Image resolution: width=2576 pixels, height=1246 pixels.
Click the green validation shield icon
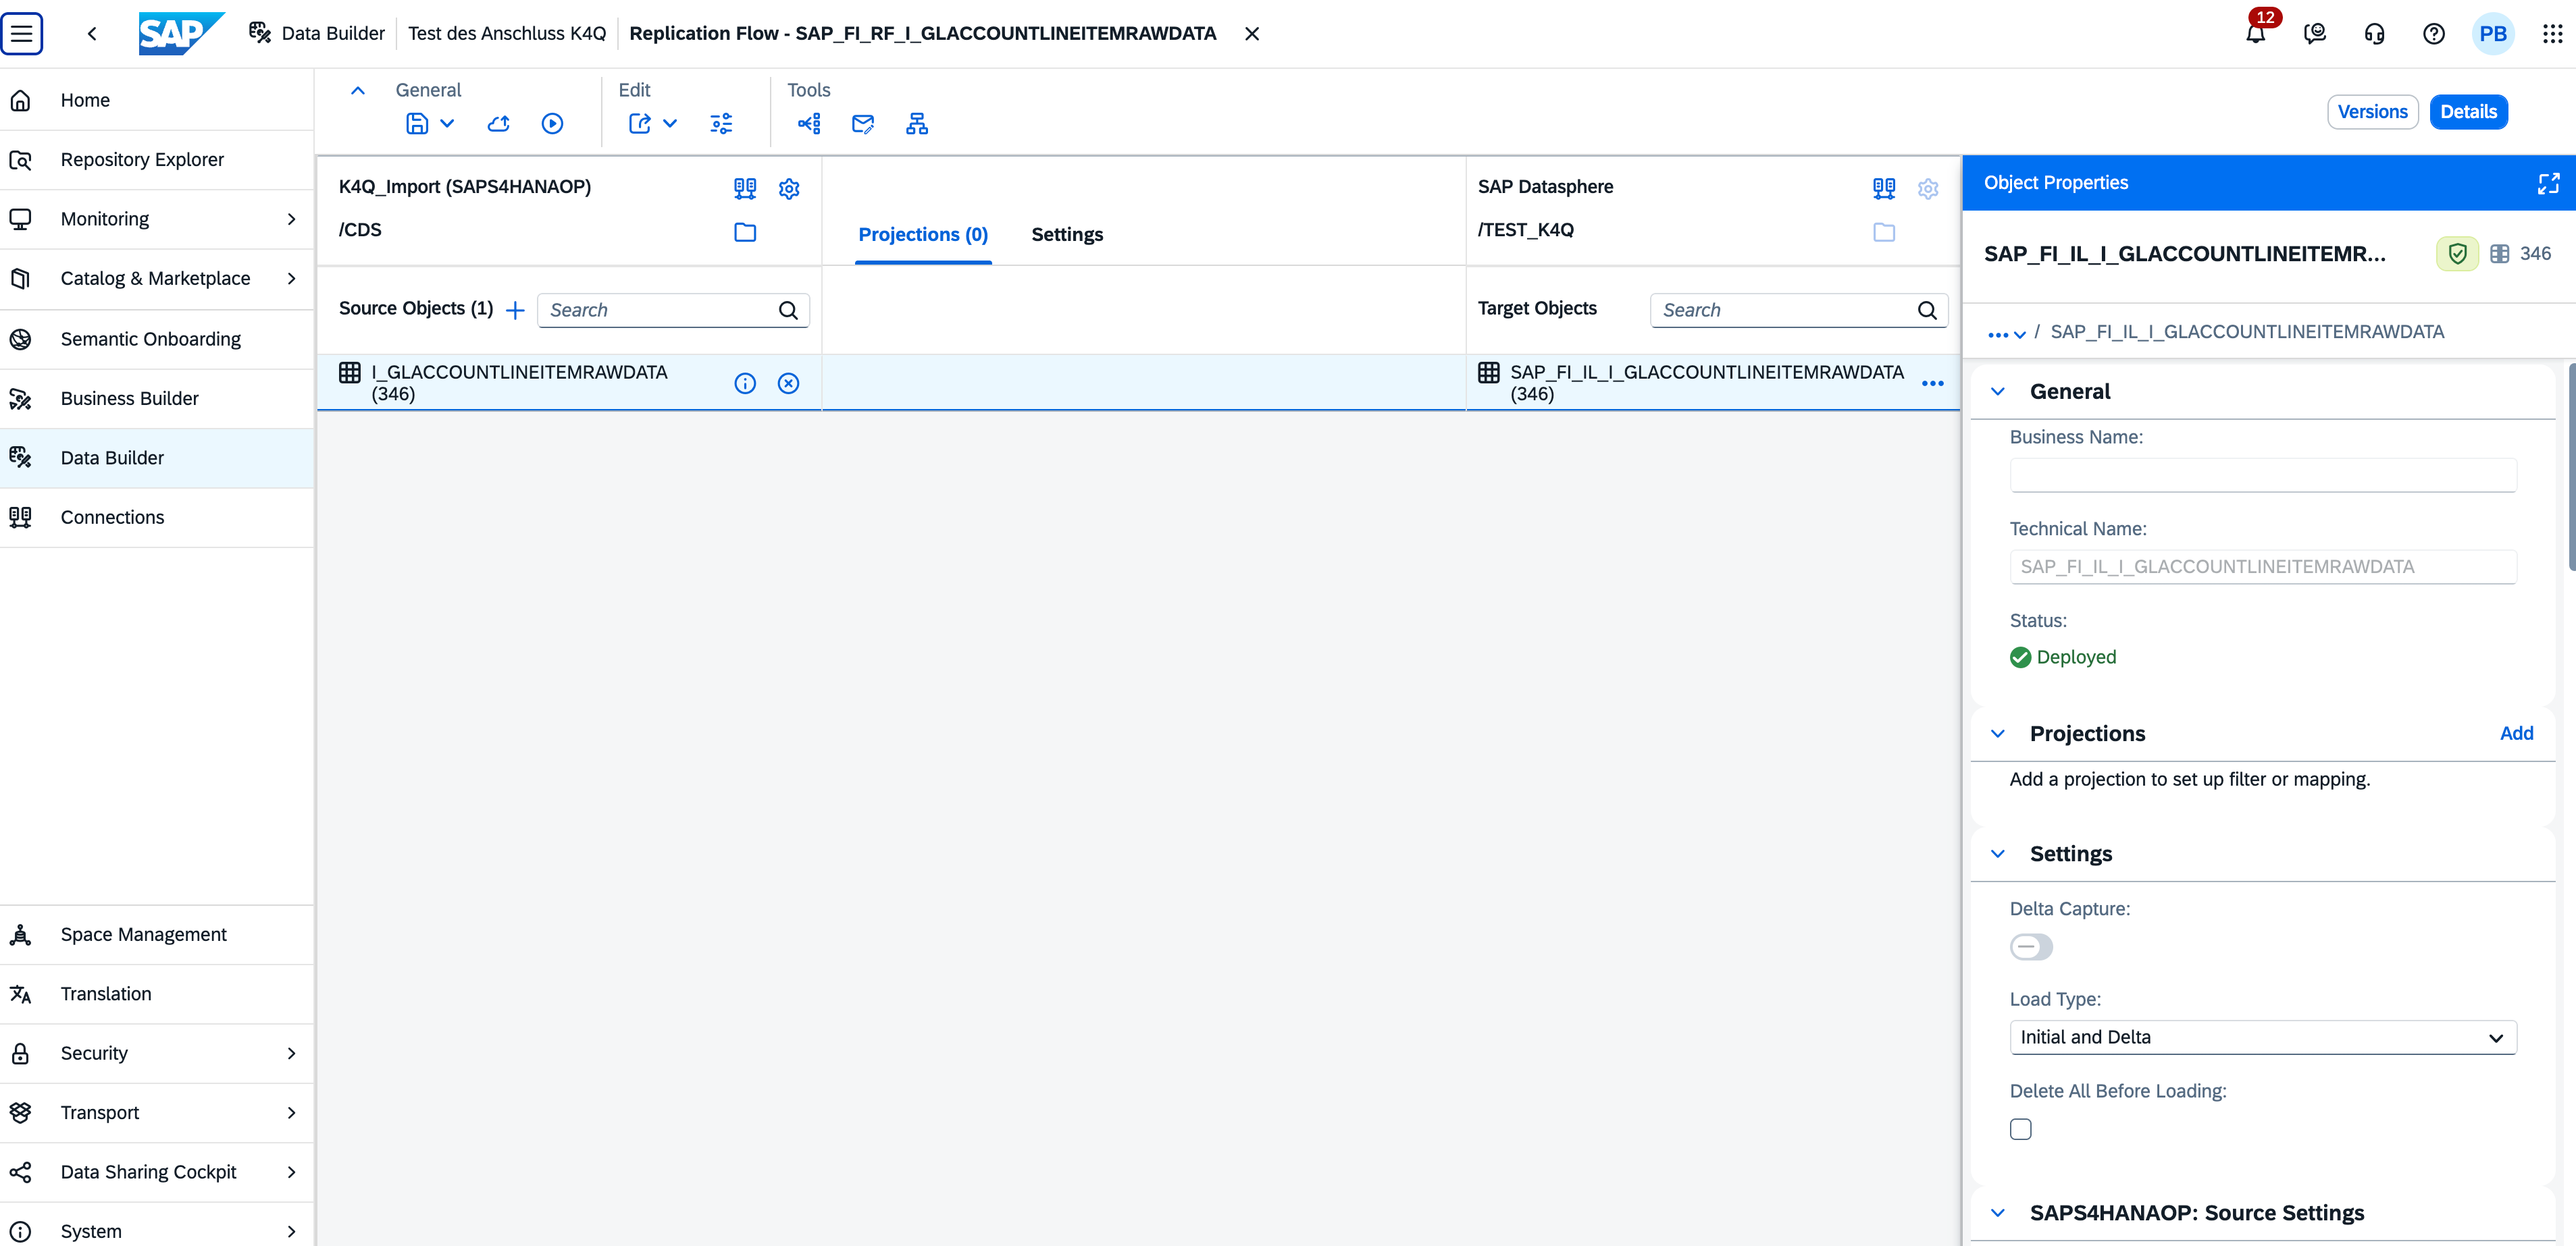tap(2457, 254)
